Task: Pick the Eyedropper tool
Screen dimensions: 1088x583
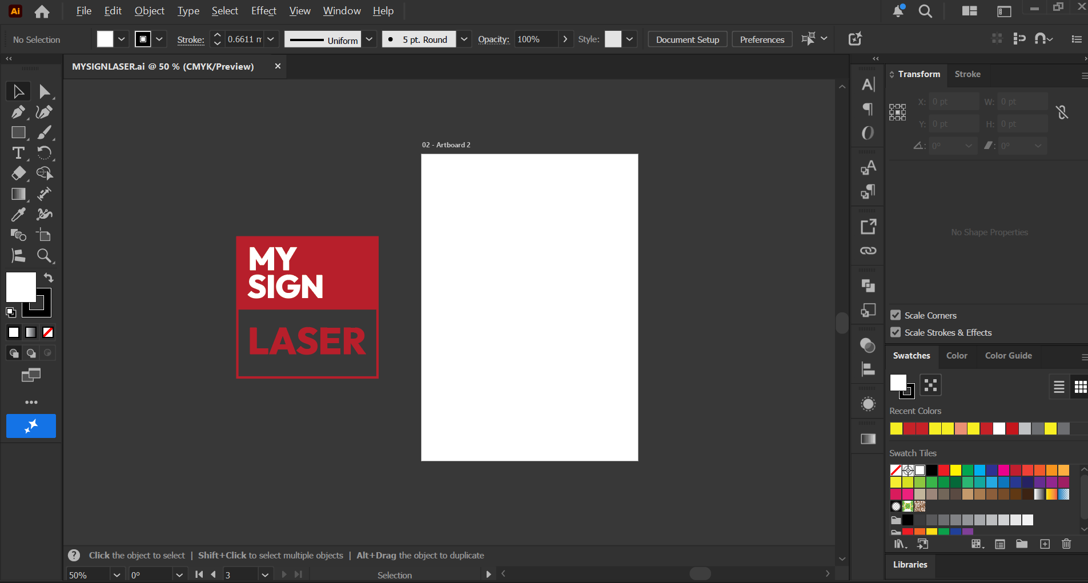Action: [18, 215]
